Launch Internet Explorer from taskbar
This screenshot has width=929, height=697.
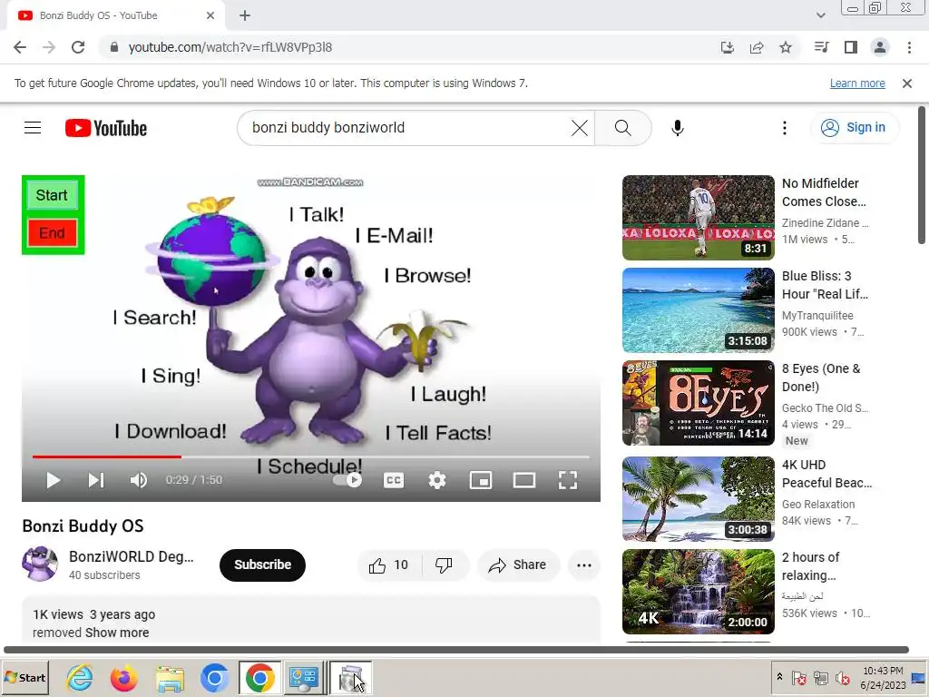click(x=80, y=678)
